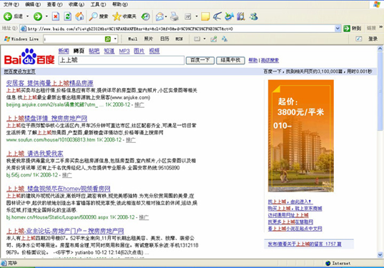
Task: Click the green Back arrow button
Action: point(8,16)
